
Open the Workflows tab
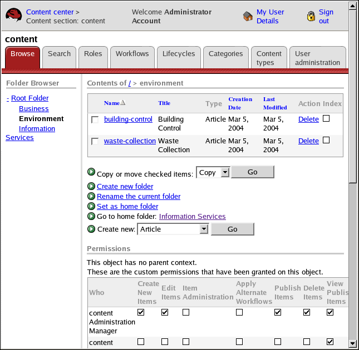click(132, 57)
